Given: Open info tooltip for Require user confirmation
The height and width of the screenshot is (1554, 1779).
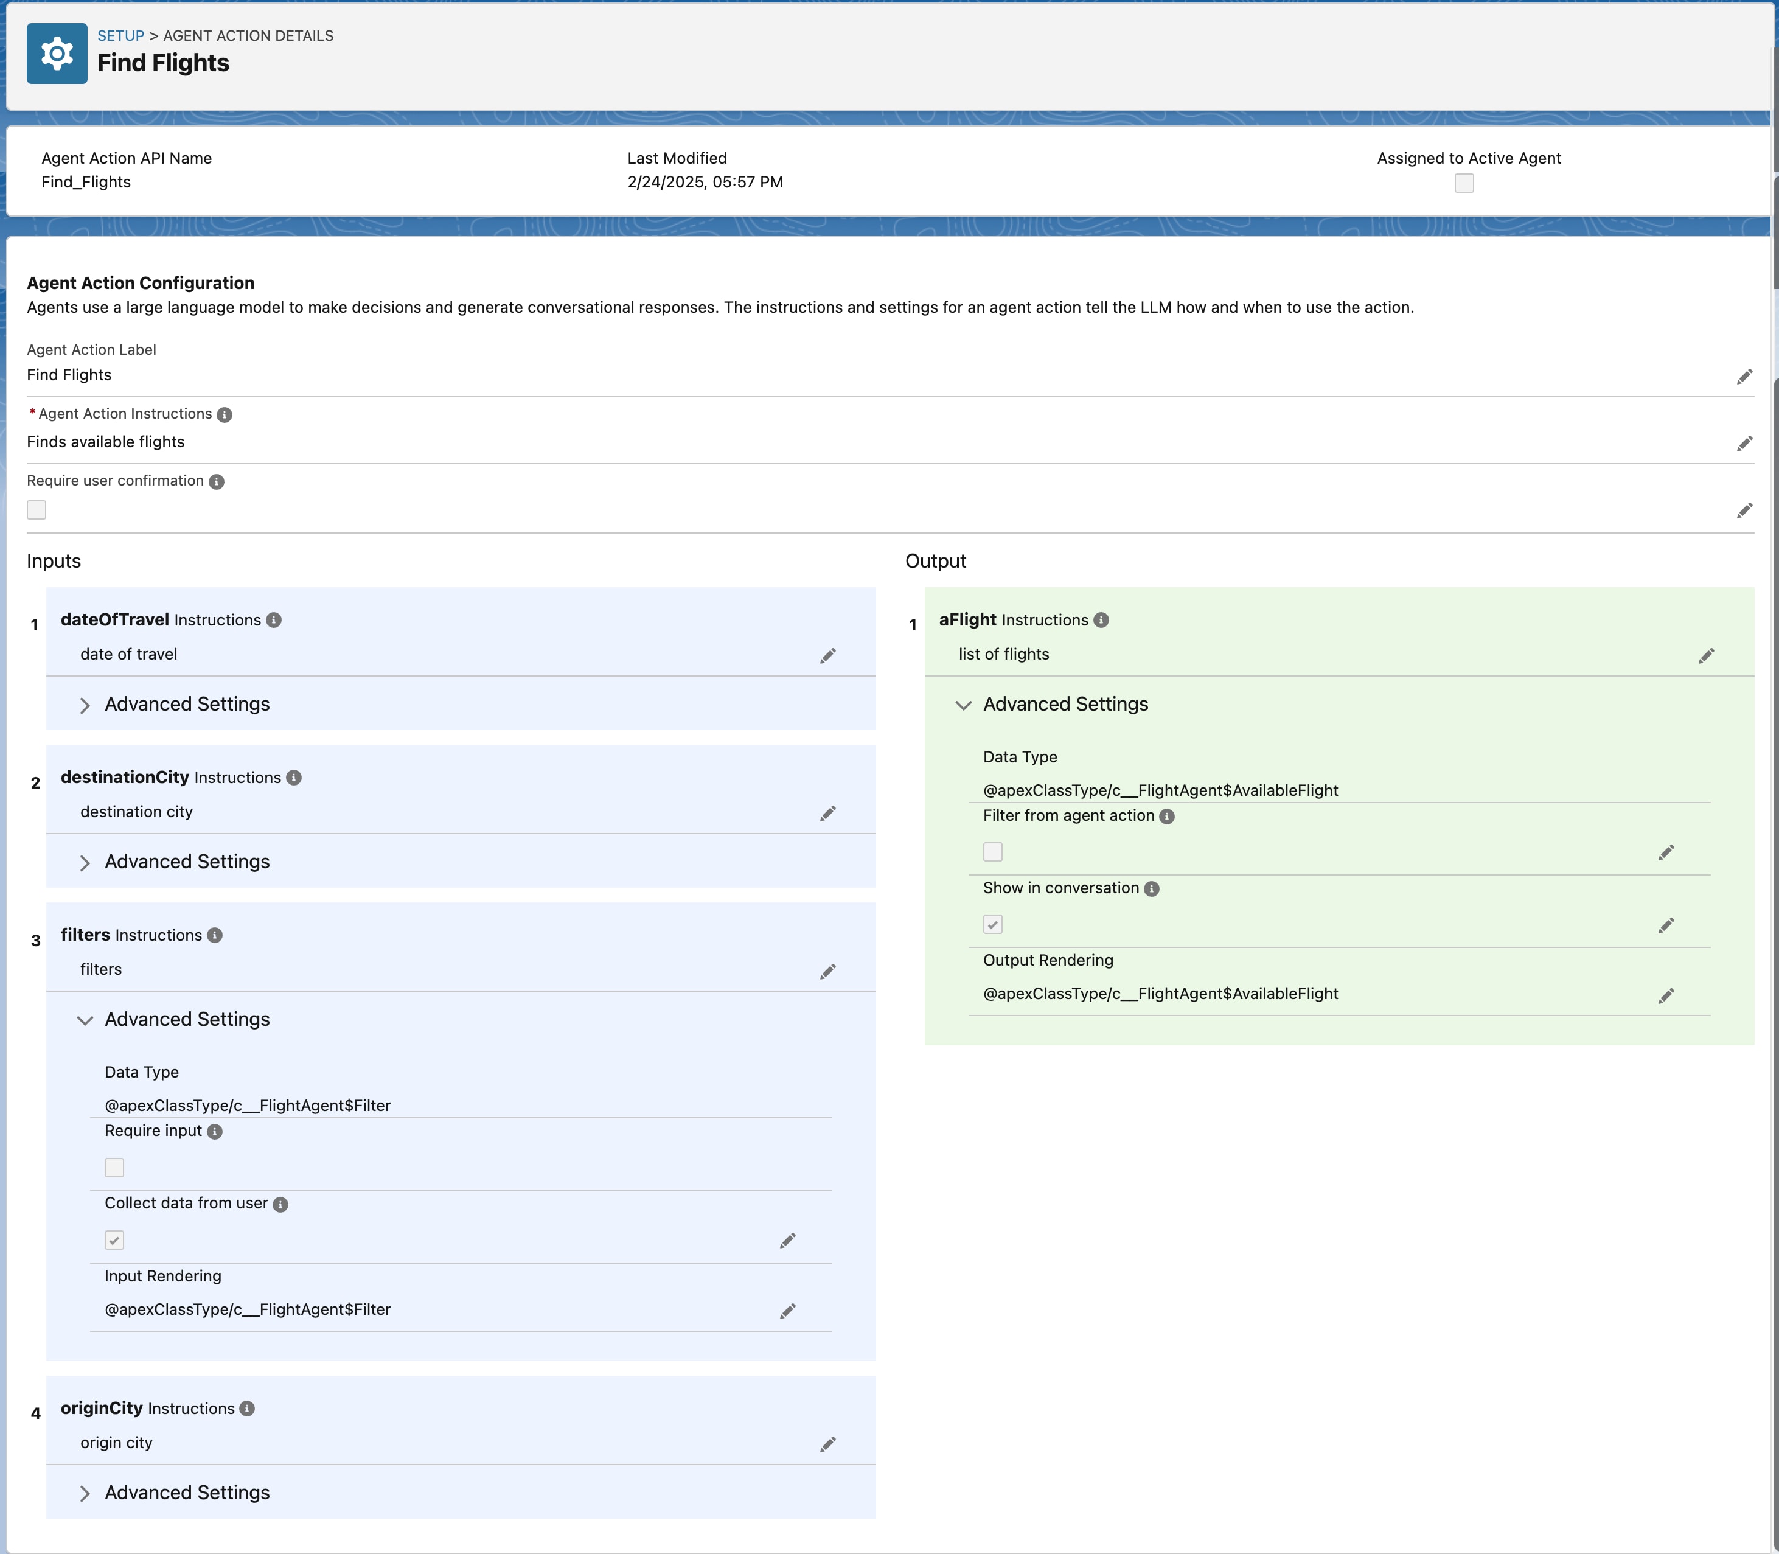Looking at the screenshot, I should 217,481.
